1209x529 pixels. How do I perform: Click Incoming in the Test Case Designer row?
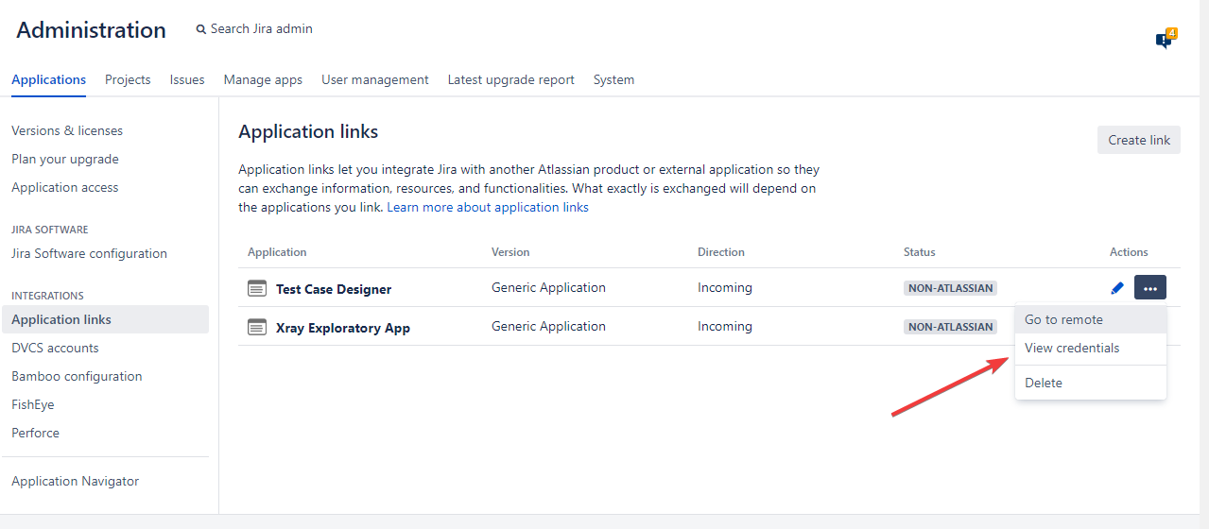point(725,287)
